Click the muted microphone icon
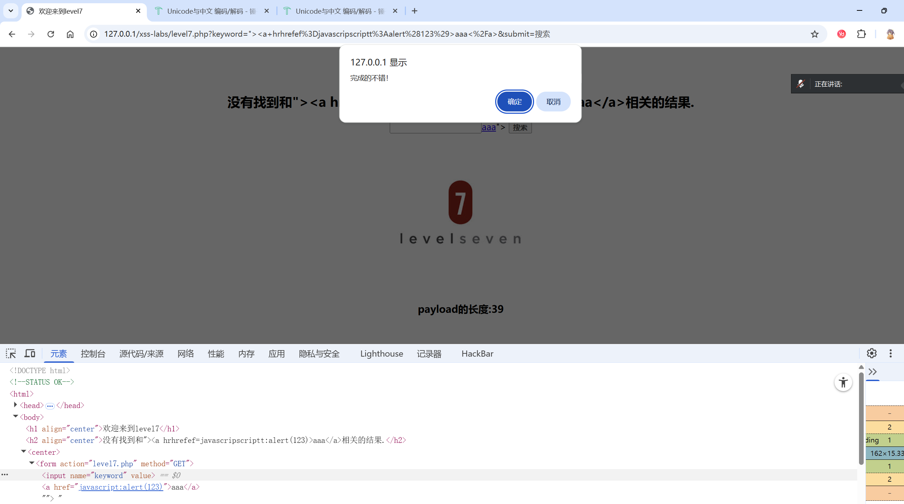Viewport: 904px width, 504px height. [x=800, y=84]
